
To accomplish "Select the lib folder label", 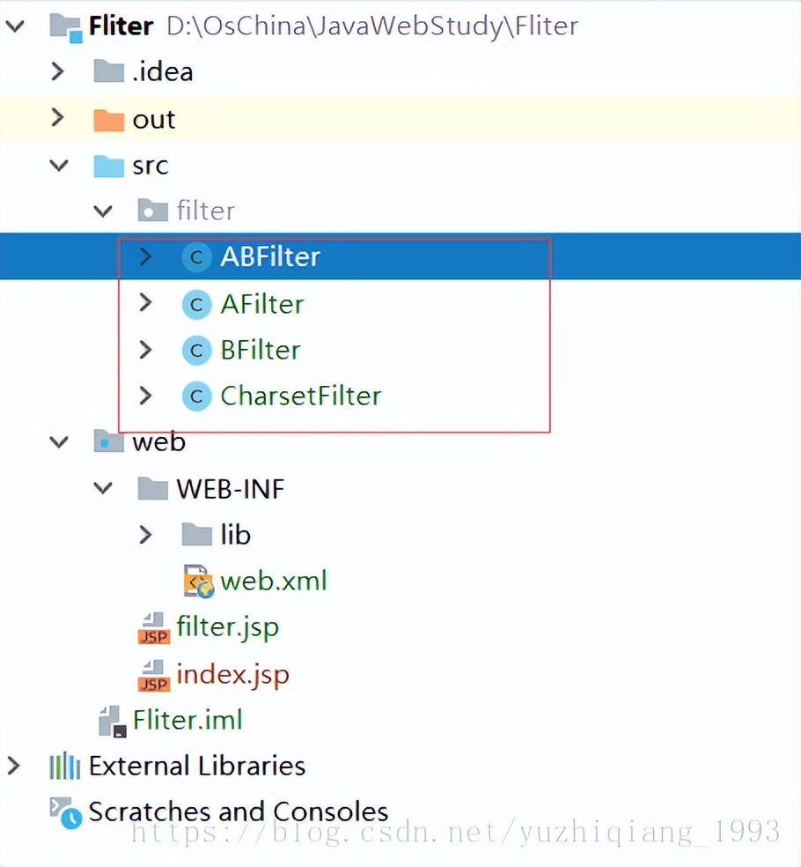I will click(235, 535).
